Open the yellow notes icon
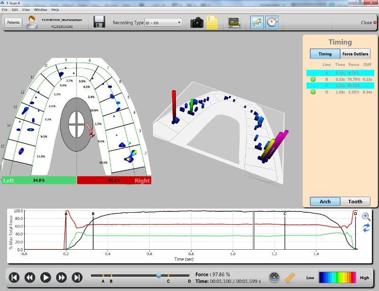The height and width of the screenshot is (291, 379). [212, 23]
